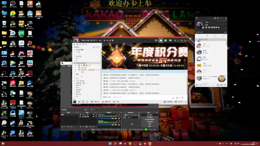Click gamepad icon in YY channel title bar
Viewport: 260px width, 146px height.
tap(170, 40)
